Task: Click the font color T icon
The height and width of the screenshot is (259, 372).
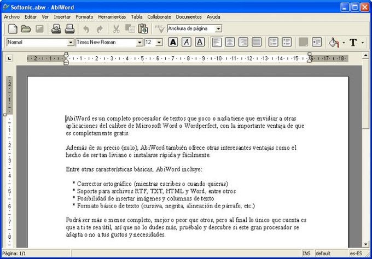Action: pyautogui.click(x=353, y=43)
